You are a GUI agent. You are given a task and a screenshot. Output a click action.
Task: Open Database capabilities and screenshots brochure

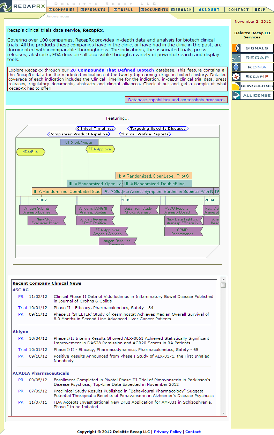176,100
